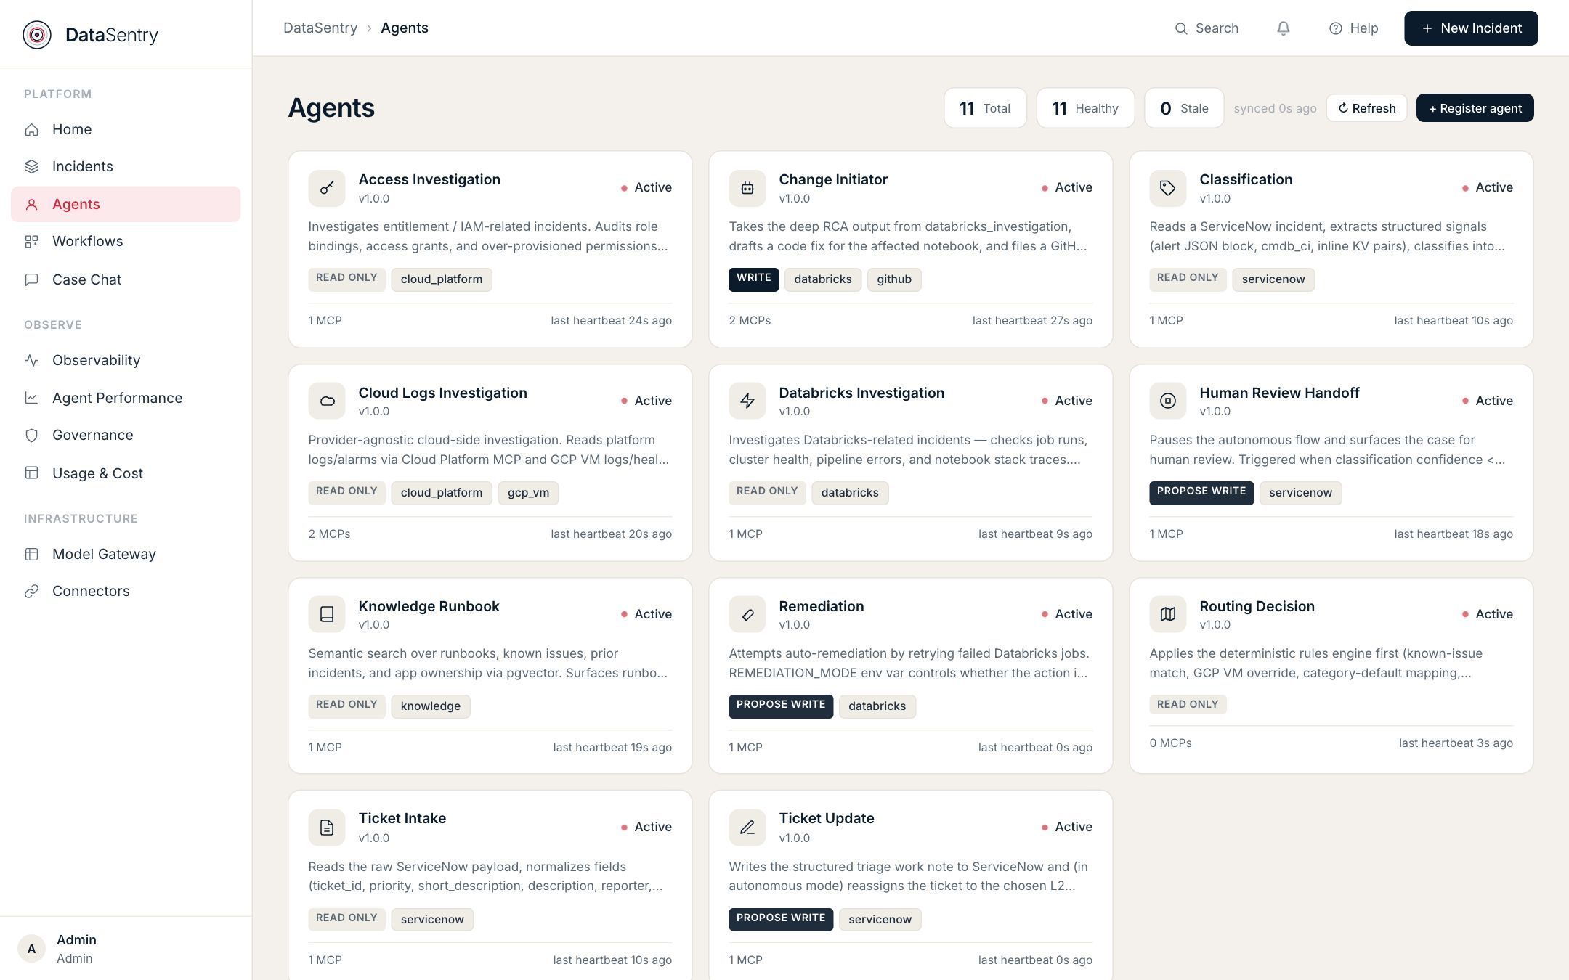The height and width of the screenshot is (980, 1569).
Task: Click the Remediation eraser icon
Action: [747, 614]
